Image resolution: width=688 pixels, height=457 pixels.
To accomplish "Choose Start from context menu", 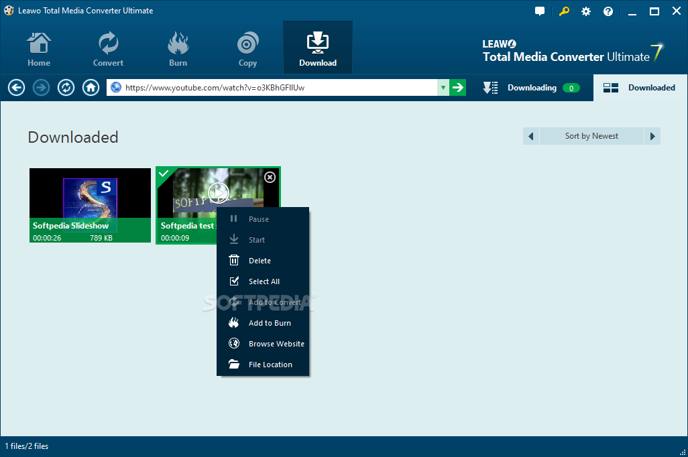I will click(263, 240).
